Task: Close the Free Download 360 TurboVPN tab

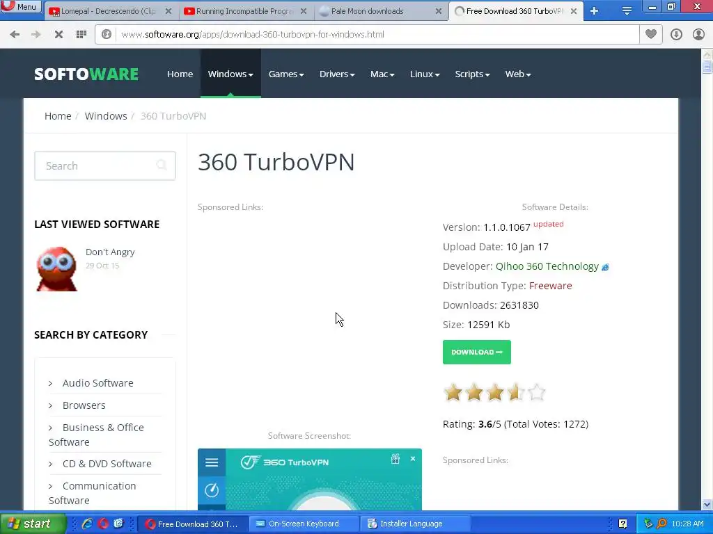Action: (x=574, y=11)
